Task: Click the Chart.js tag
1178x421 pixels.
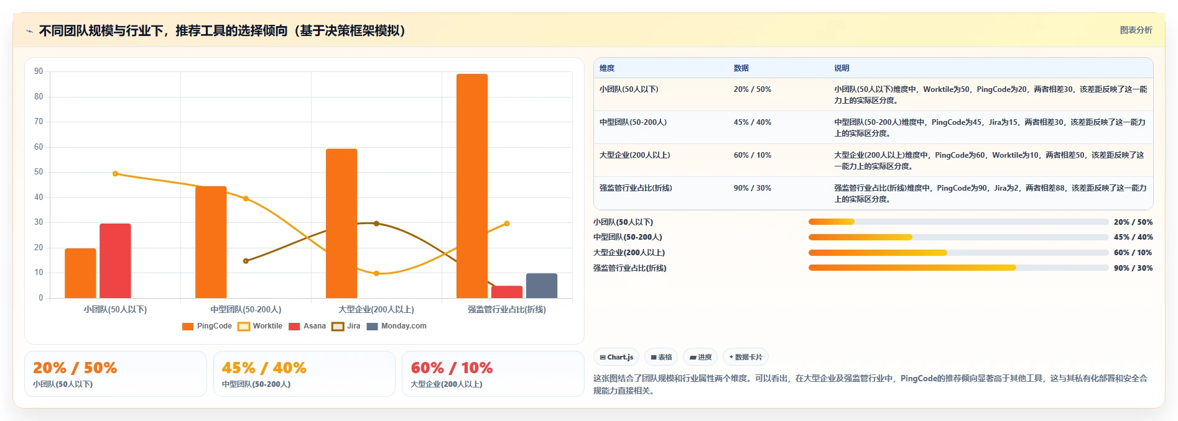Action: tap(616, 357)
